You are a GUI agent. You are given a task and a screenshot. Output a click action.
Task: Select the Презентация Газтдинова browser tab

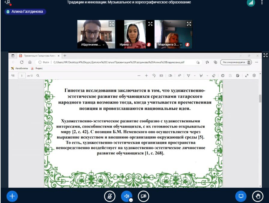pyautogui.click(x=39, y=56)
